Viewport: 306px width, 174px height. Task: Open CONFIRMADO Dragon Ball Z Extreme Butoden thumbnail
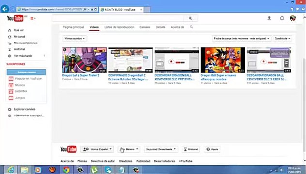pos(131,60)
